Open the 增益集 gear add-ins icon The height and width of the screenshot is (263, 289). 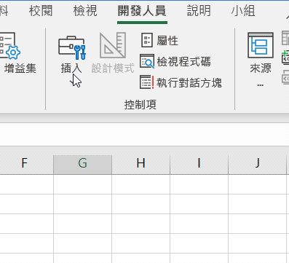click(9, 46)
